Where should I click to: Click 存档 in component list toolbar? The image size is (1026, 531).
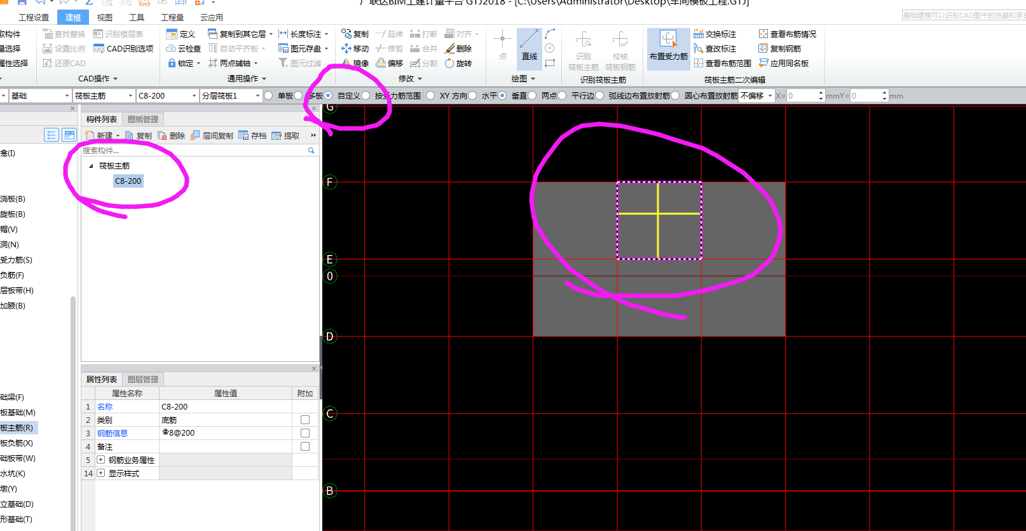tap(252, 135)
